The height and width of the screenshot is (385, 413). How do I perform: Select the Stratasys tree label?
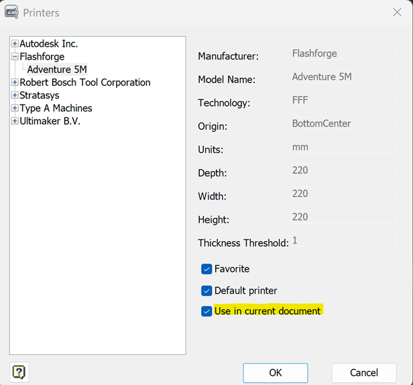[x=40, y=95]
